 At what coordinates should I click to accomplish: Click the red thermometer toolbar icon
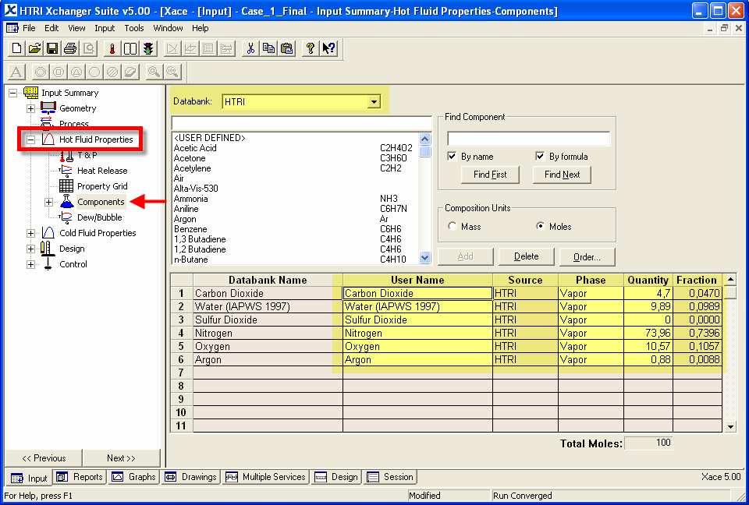pos(112,48)
